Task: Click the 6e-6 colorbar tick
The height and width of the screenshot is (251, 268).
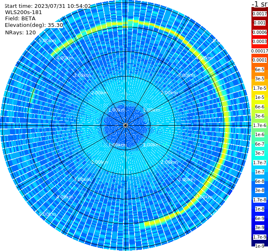Action: [x=260, y=107]
